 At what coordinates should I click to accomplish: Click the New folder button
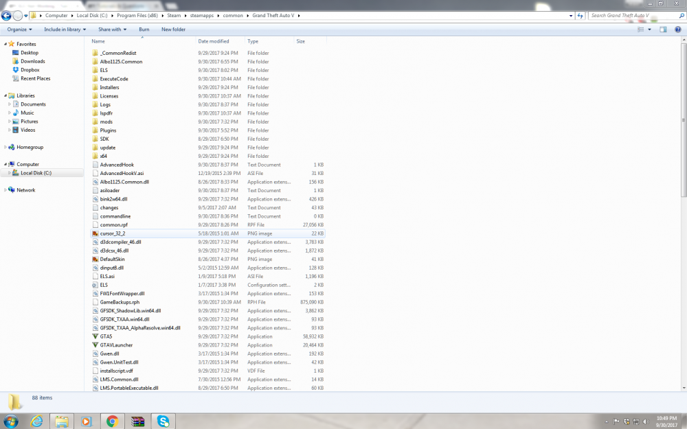coord(173,30)
